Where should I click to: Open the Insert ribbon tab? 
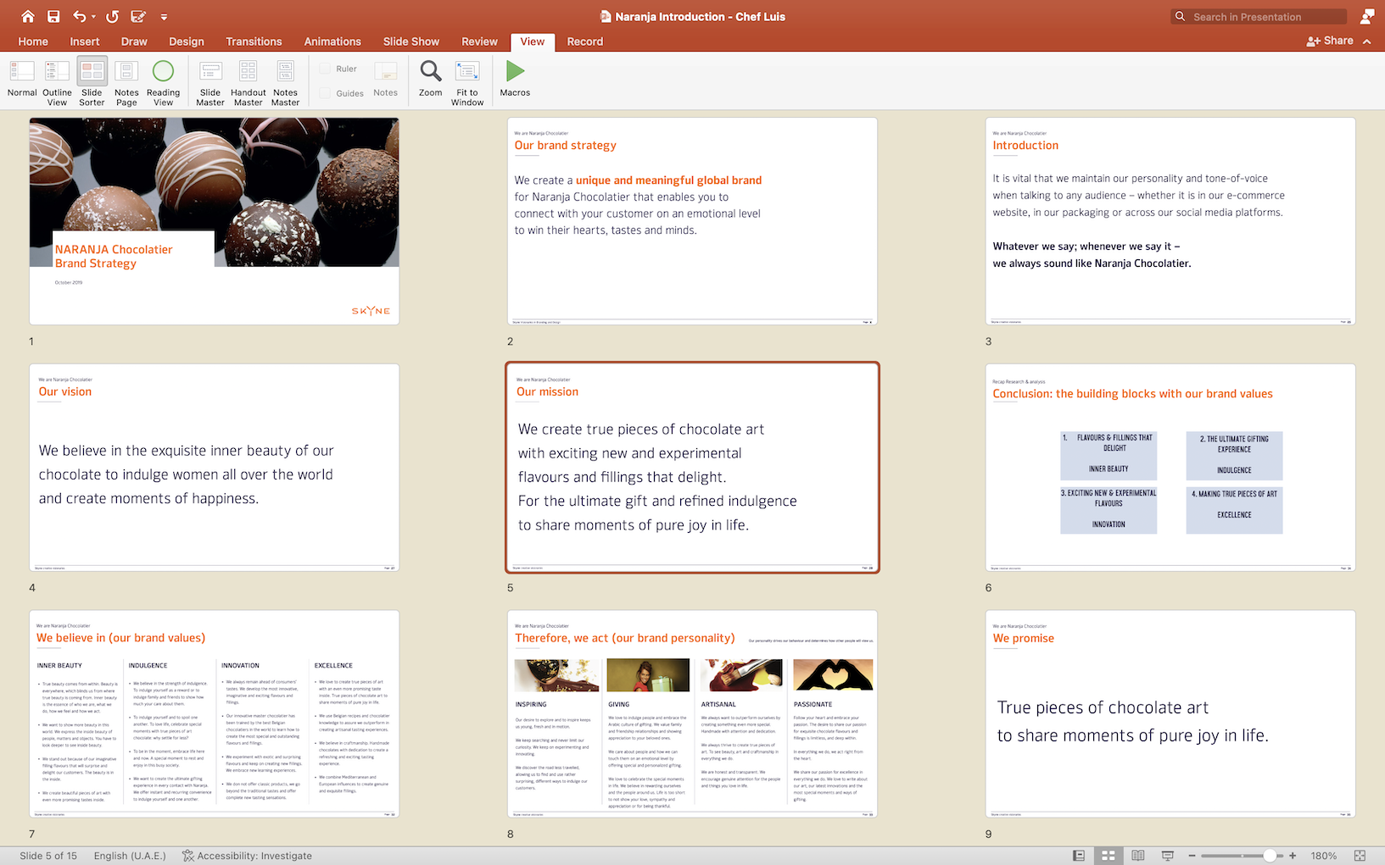[x=85, y=42]
